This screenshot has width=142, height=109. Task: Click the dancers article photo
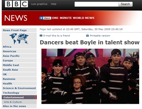(90, 76)
